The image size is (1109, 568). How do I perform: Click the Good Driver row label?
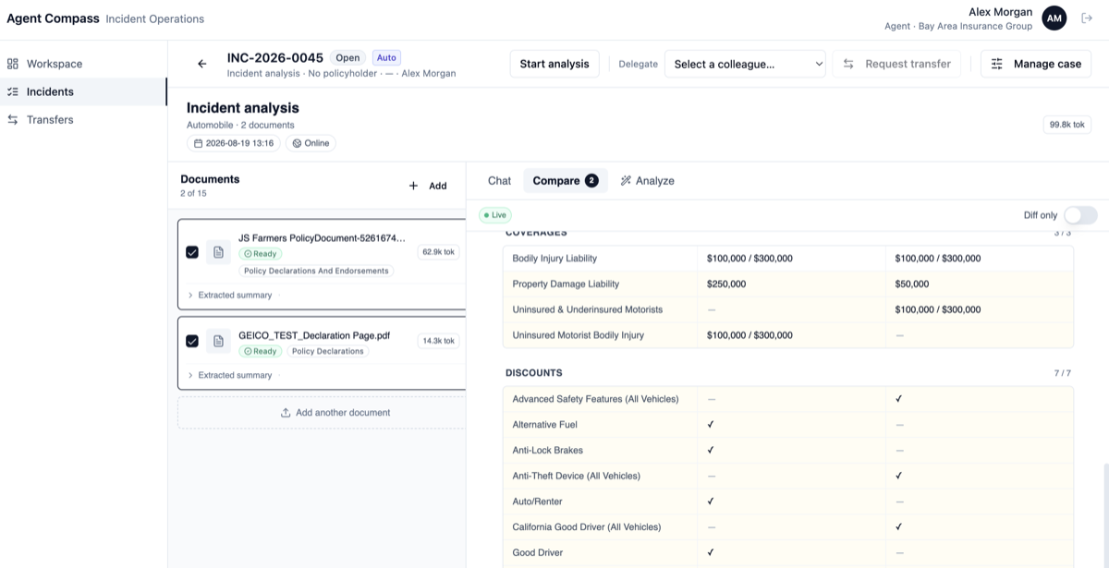coord(538,553)
